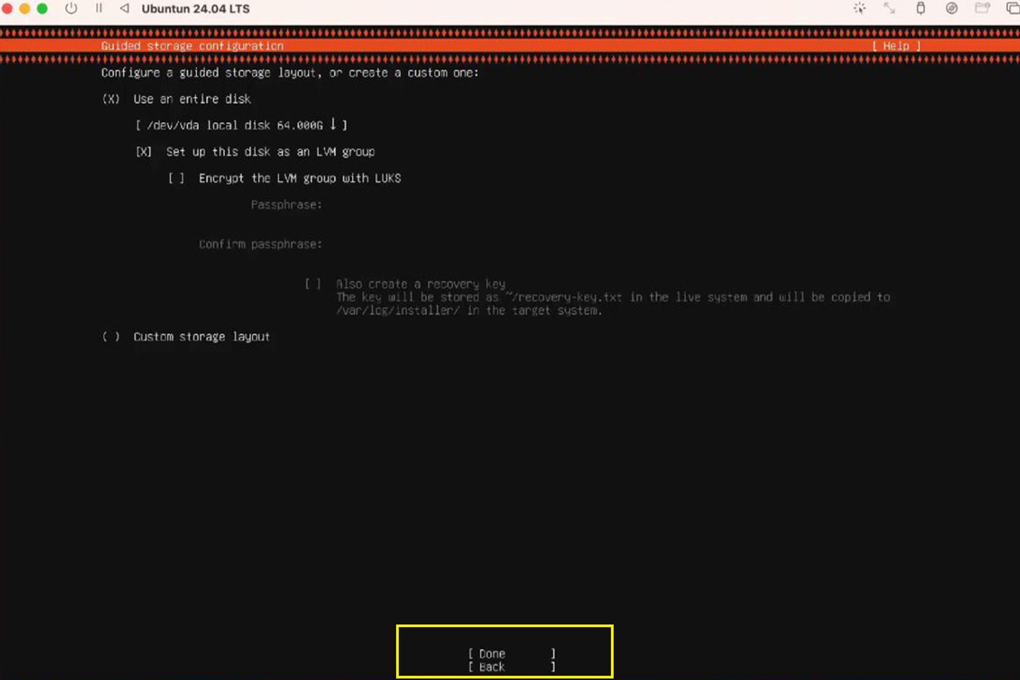Screen dimensions: 1020x680
Task: Uncheck Set up this disk as LVM group
Action: click(x=143, y=152)
